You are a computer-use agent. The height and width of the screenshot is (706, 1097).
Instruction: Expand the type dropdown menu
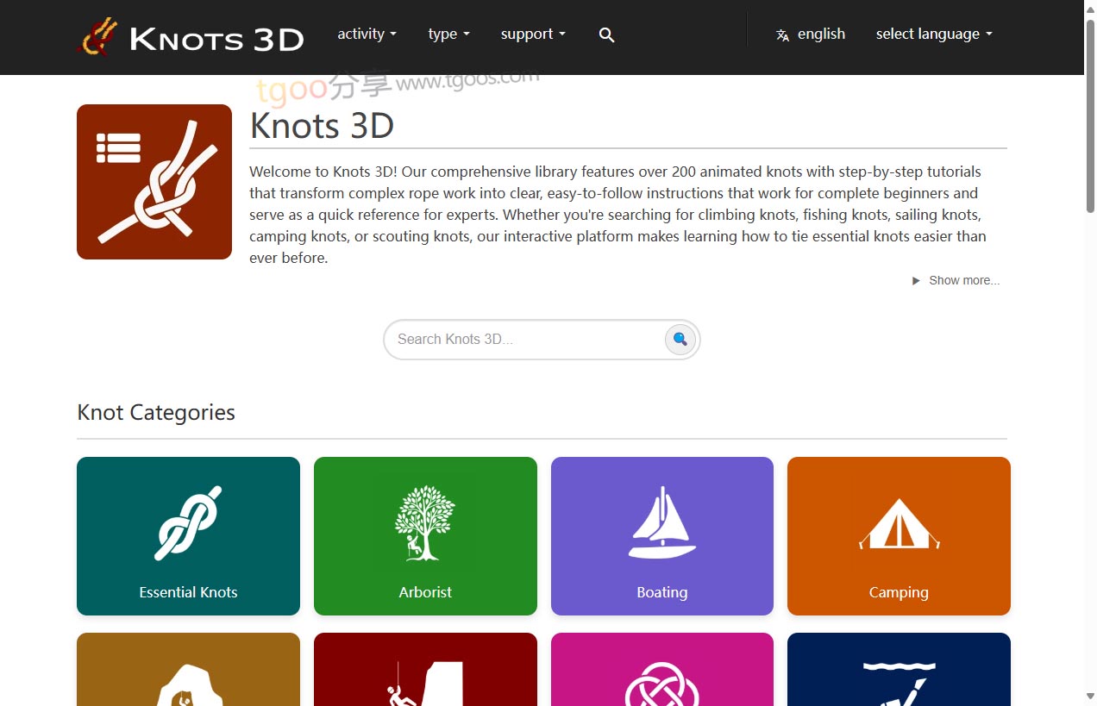coord(448,34)
